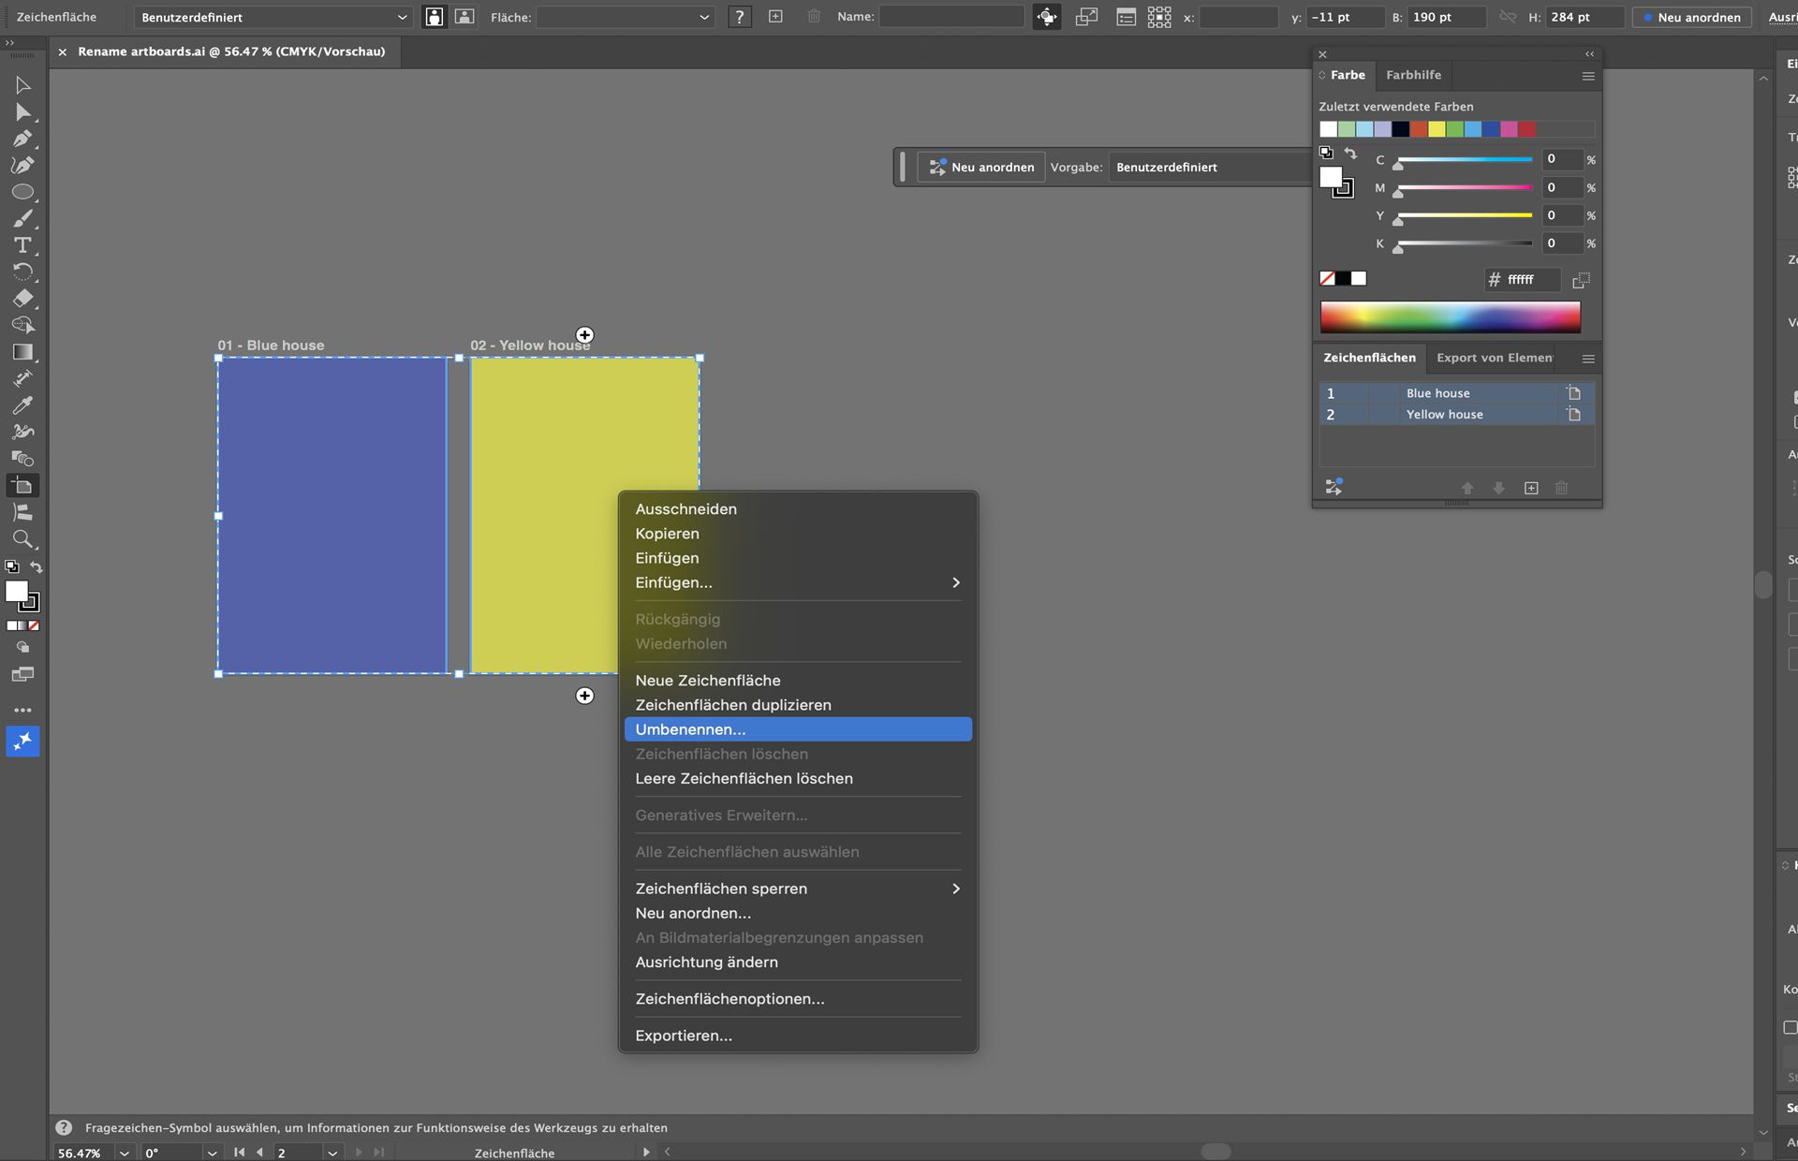
Task: Click the CMYK color spectrum bar
Action: pyautogui.click(x=1450, y=317)
